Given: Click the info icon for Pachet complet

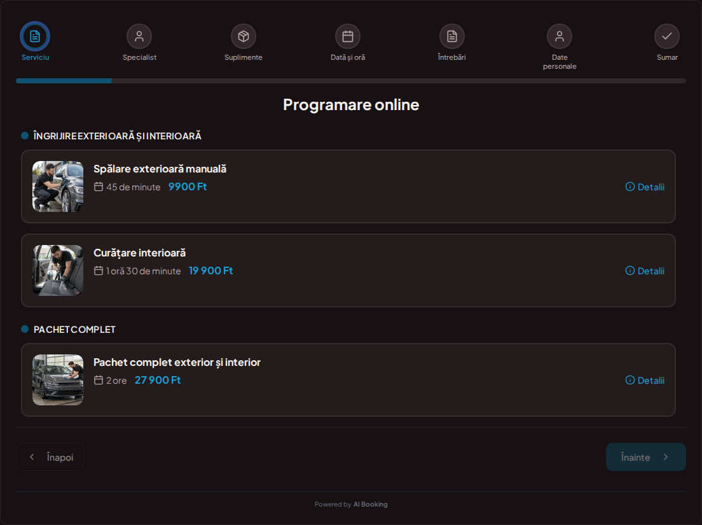Looking at the screenshot, I should coord(630,381).
